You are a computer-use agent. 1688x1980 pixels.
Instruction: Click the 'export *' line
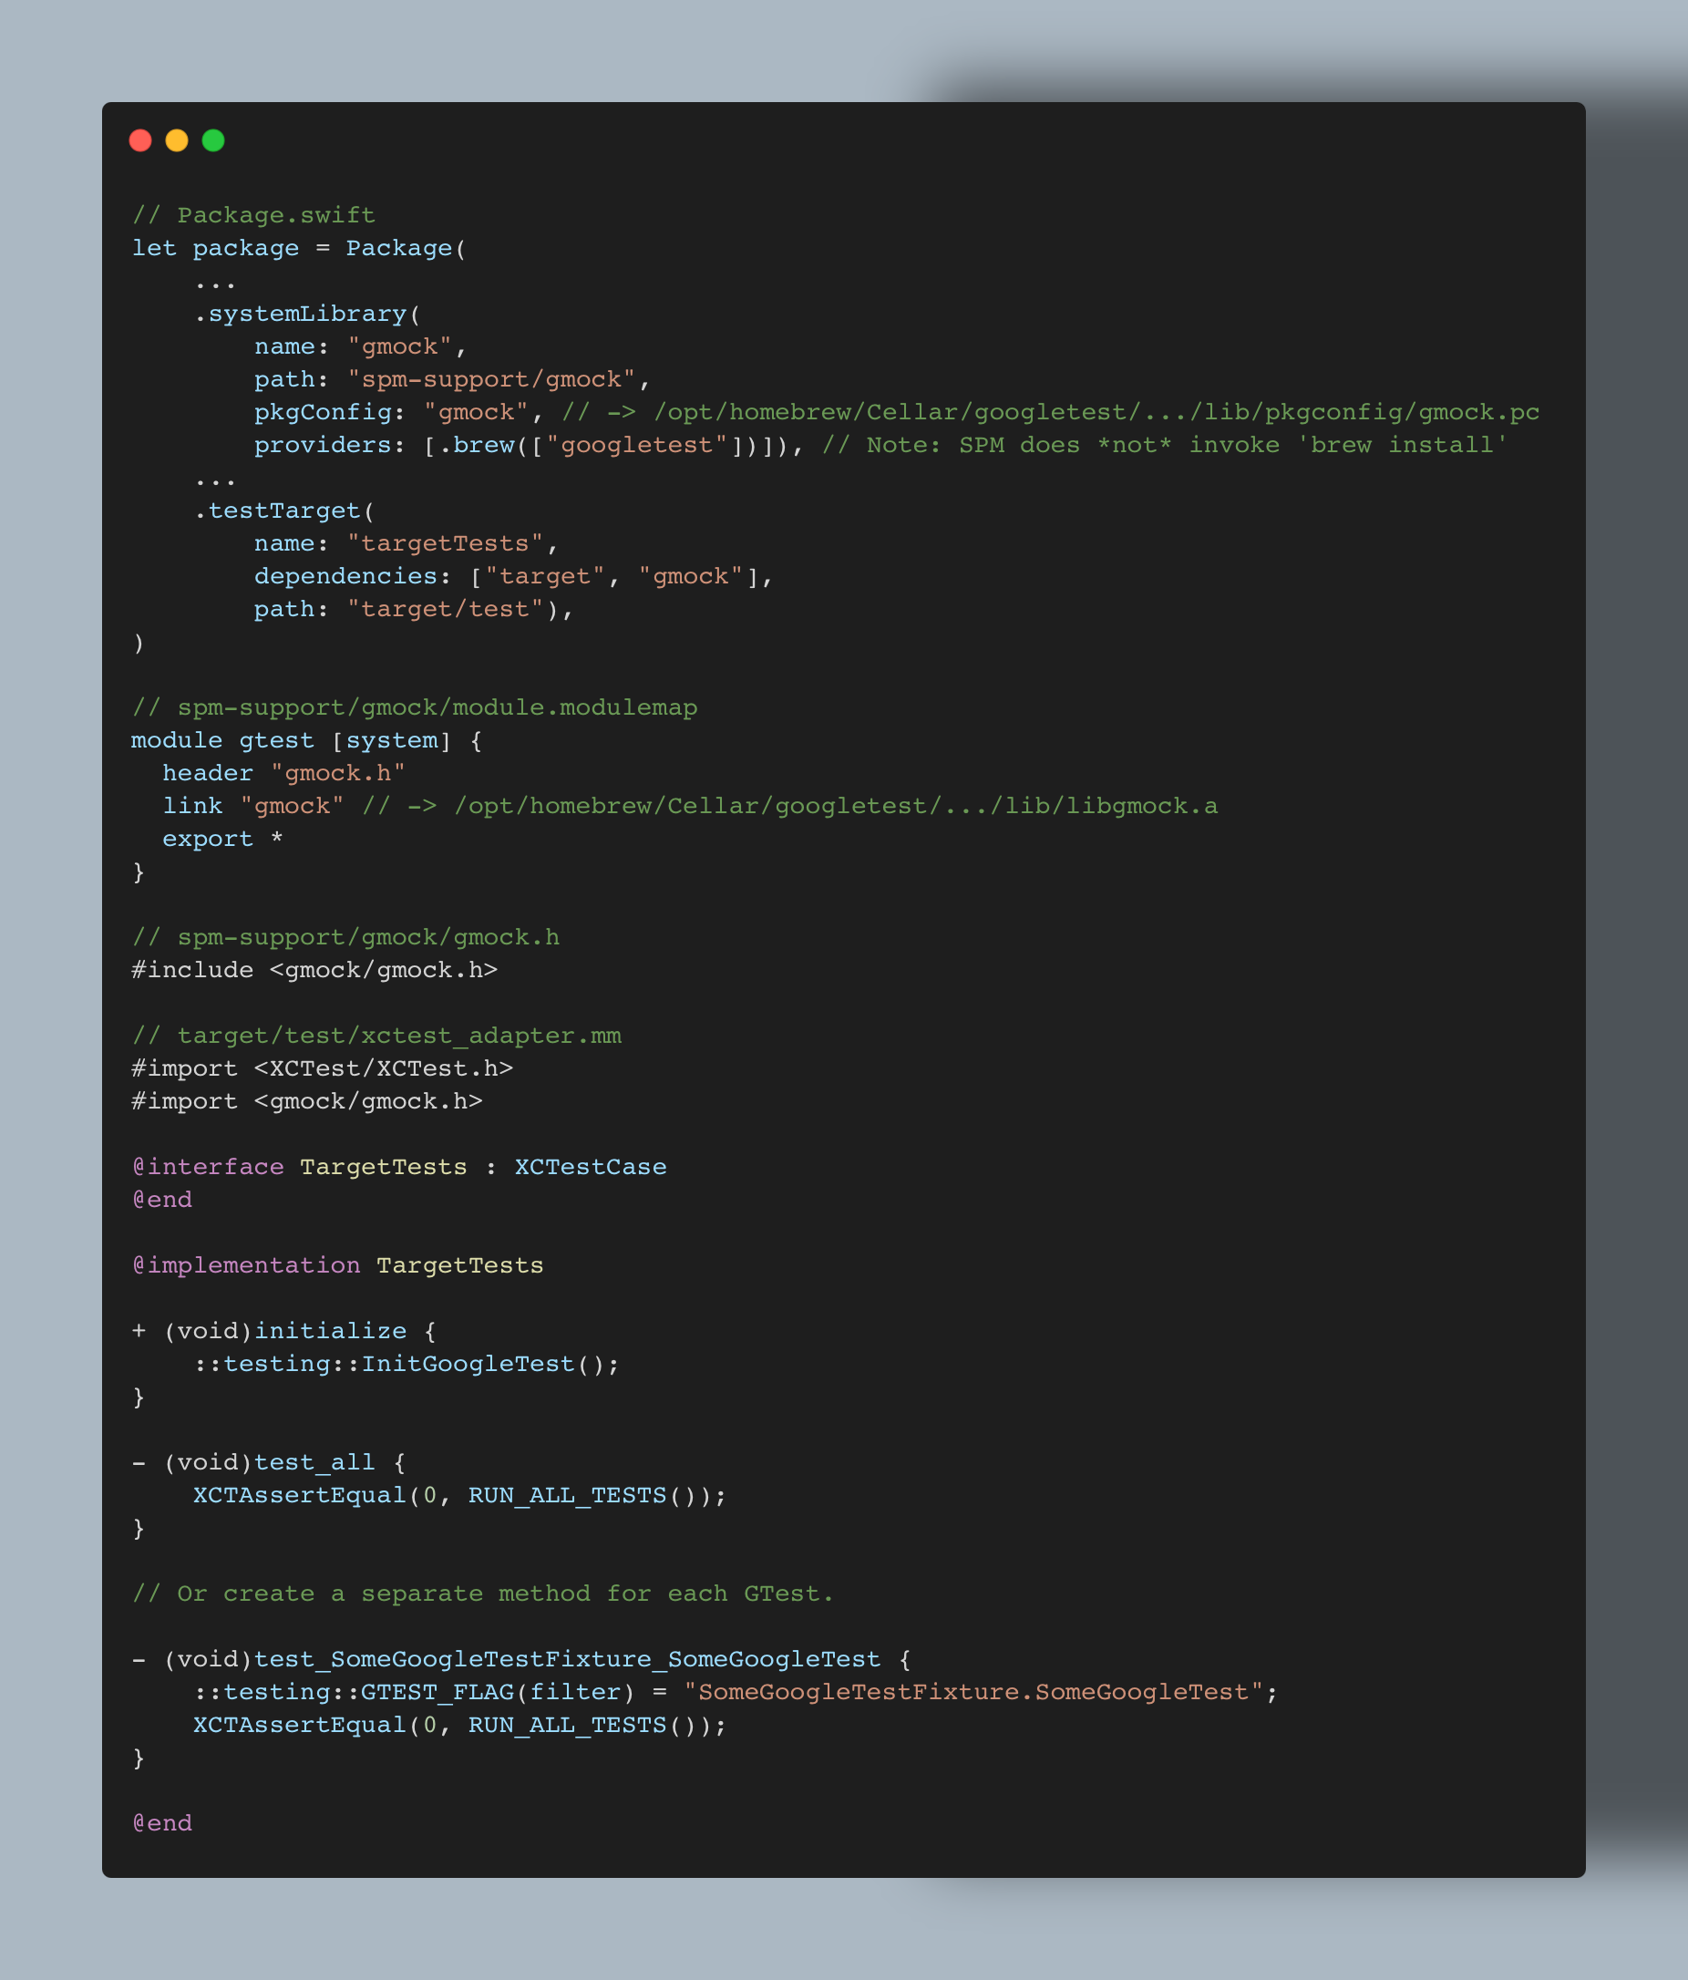pos(222,839)
